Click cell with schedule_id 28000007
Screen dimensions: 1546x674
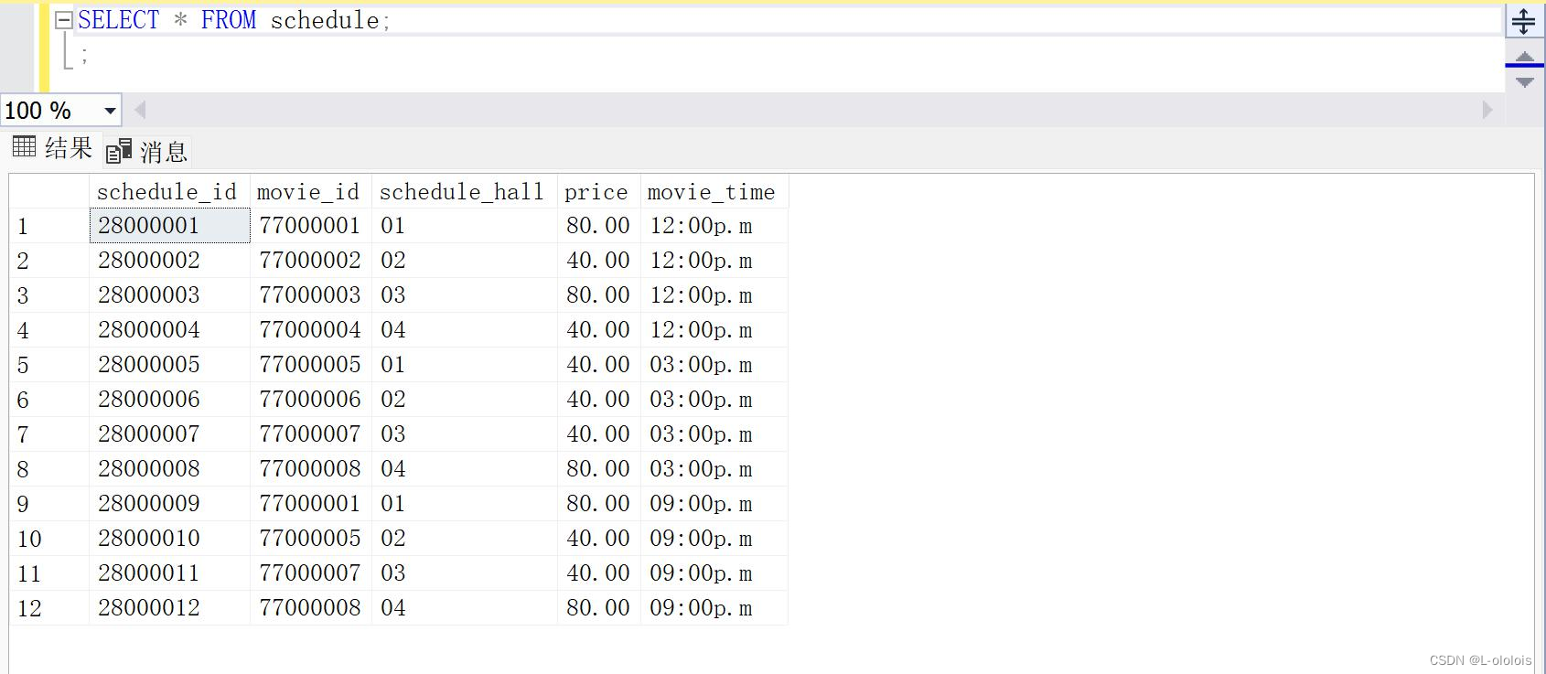[x=169, y=434]
